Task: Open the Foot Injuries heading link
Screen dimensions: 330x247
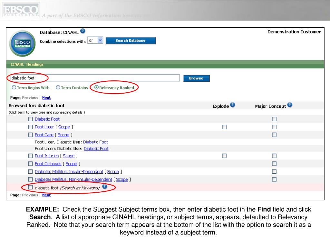Action: click(x=47, y=156)
